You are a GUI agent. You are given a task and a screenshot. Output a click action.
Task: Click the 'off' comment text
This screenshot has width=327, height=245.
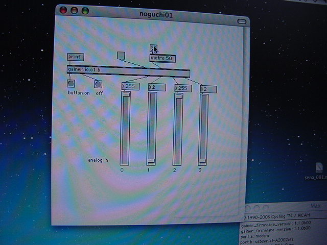coord(99,93)
